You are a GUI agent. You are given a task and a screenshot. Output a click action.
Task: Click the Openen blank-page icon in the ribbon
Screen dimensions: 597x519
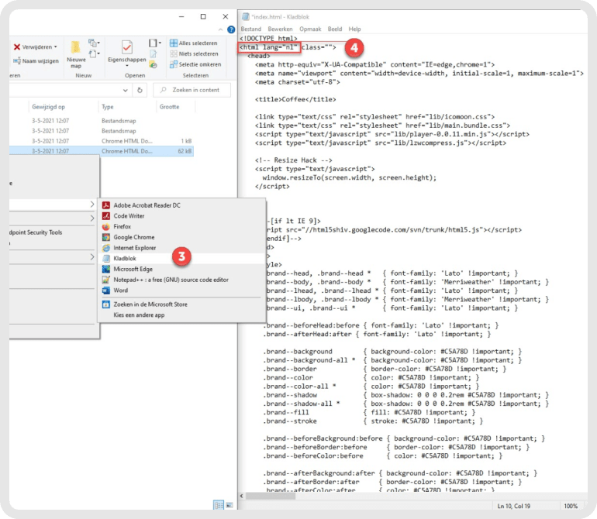point(153,43)
